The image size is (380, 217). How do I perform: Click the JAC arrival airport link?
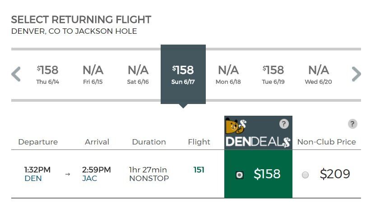coord(90,178)
